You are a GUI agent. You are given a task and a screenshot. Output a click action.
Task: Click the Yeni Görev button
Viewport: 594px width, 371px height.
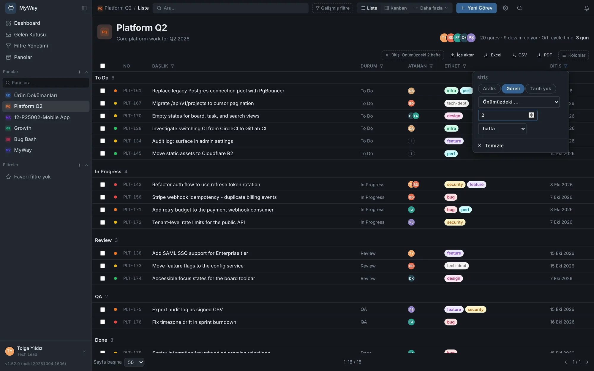476,8
